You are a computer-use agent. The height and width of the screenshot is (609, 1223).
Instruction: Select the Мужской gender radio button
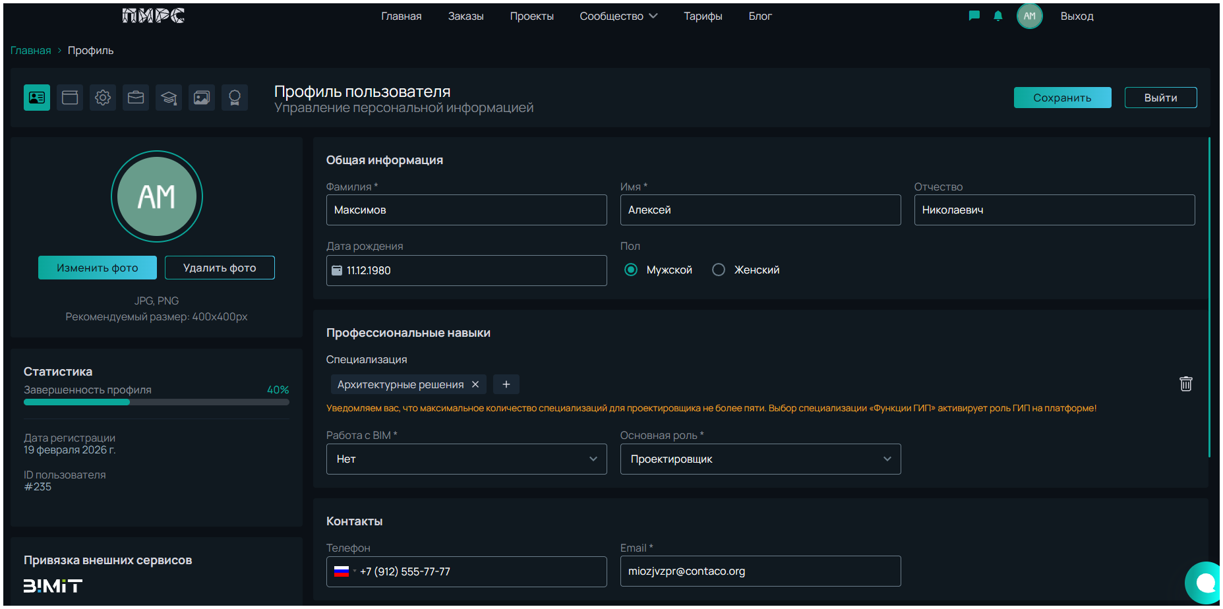point(631,270)
